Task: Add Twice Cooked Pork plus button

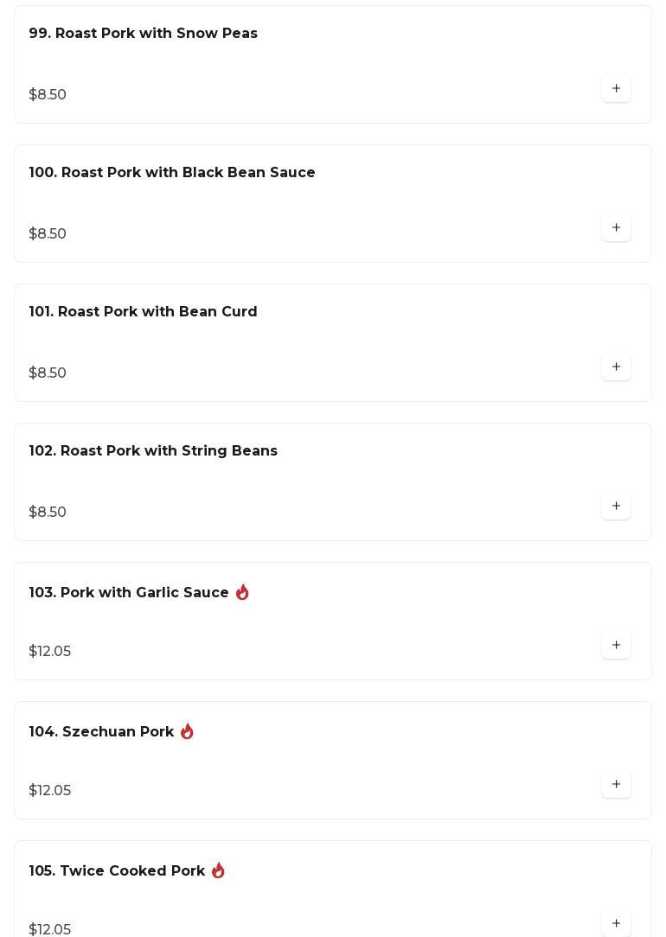Action: (x=616, y=923)
